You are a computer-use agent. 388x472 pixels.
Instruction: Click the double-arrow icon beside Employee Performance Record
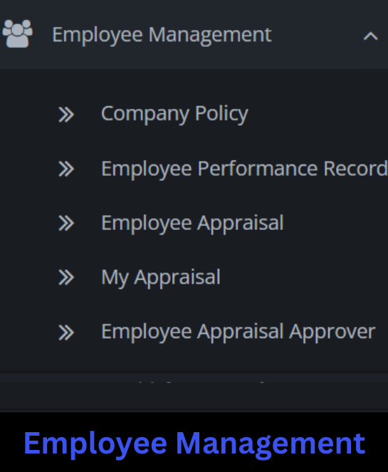pos(66,169)
